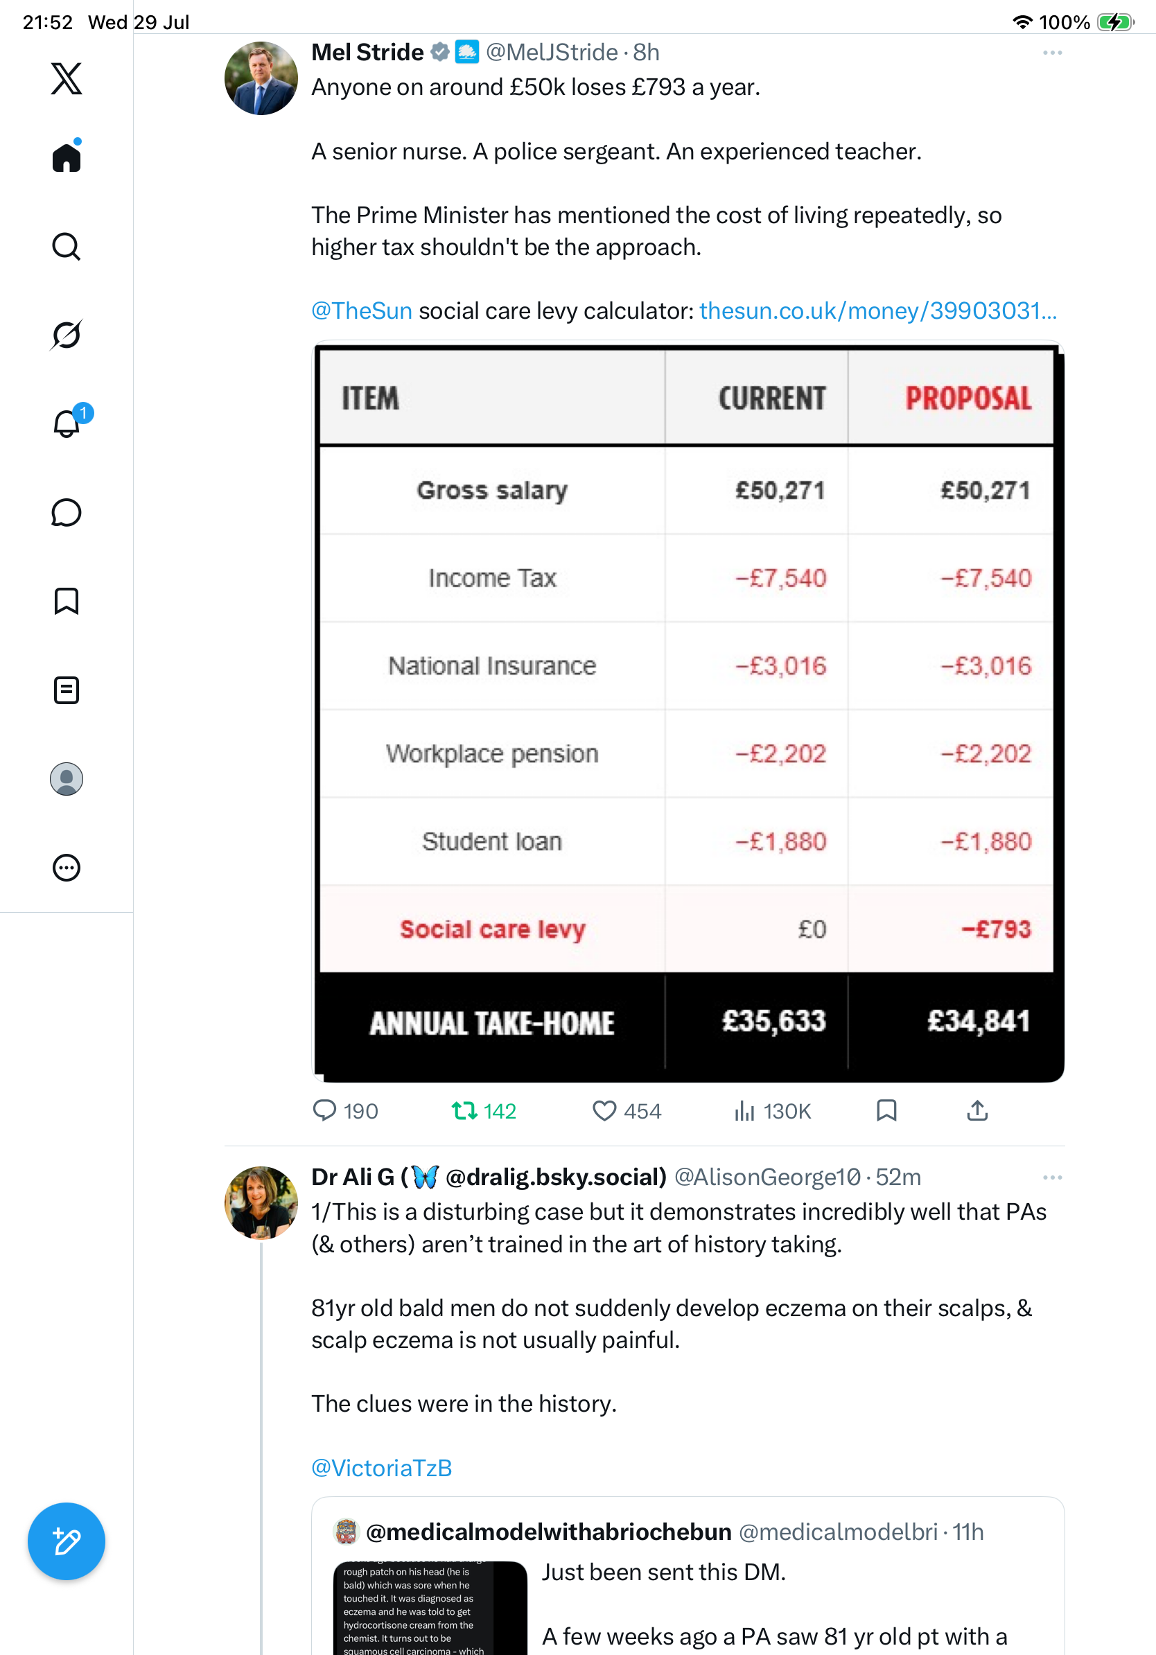This screenshot has height=1655, width=1156.
Task: Open Lists icon in the sidebar
Action: point(67,690)
